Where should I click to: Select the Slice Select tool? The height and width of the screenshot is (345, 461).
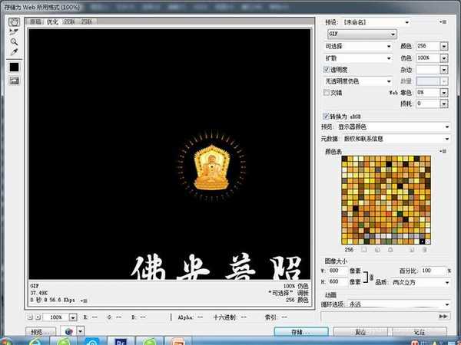(14, 32)
